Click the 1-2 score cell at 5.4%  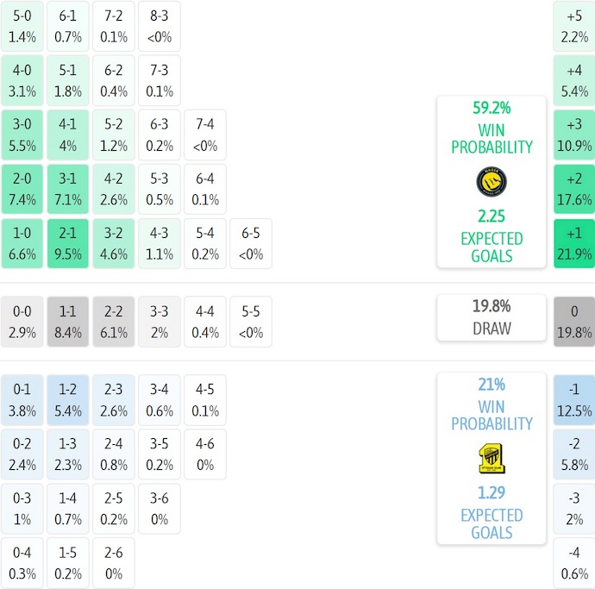(68, 400)
